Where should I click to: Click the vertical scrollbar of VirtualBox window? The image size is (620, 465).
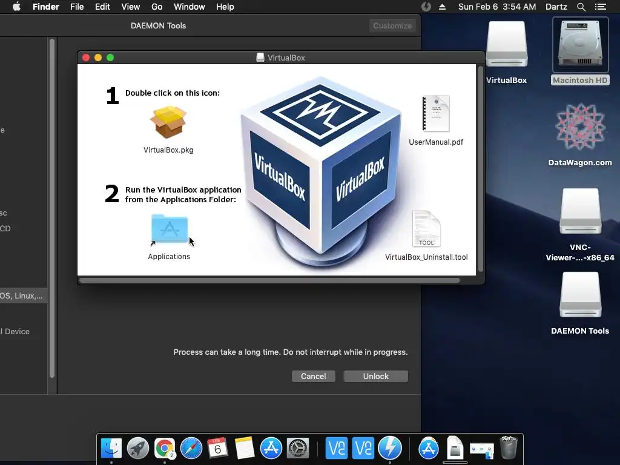tap(481, 169)
